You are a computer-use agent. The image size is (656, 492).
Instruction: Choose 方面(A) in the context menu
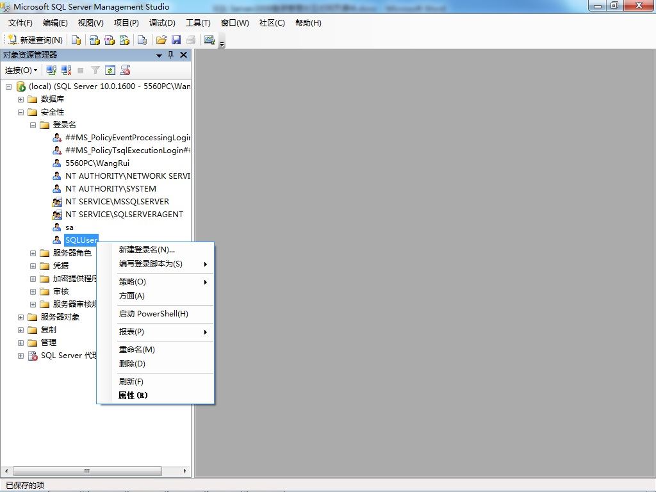(x=156, y=296)
